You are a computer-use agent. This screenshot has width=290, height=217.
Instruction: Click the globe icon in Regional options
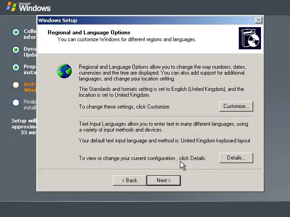tap(64, 71)
